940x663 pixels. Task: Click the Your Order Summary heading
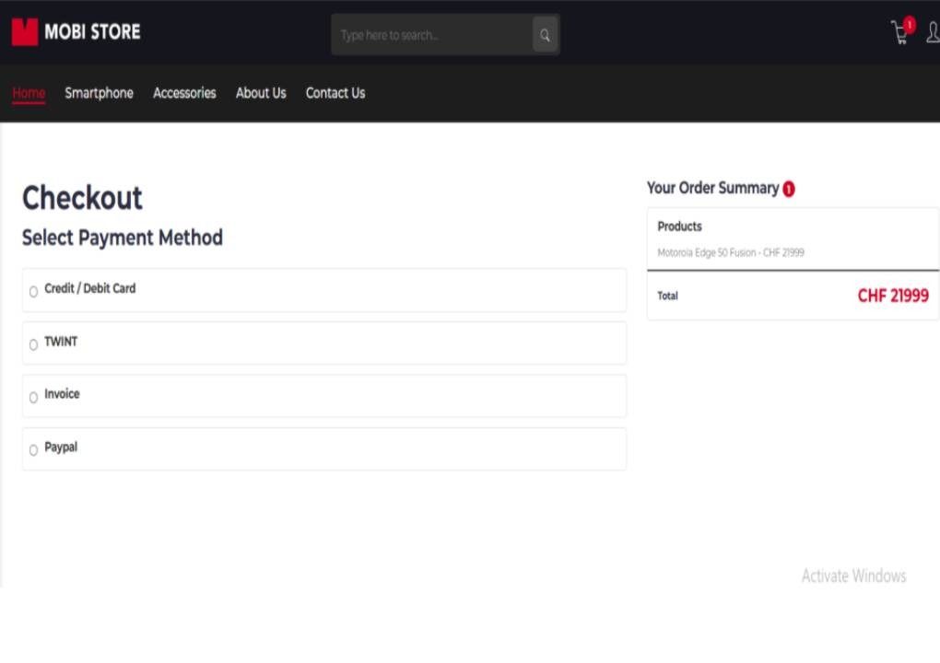tap(712, 188)
